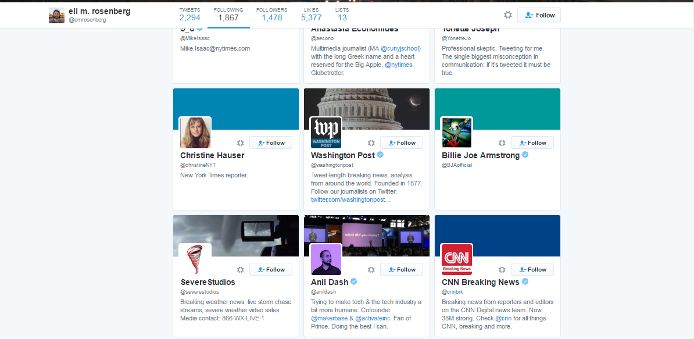Open SevereStudios profile name link
Screen dimensions: 694x339
(x=208, y=282)
